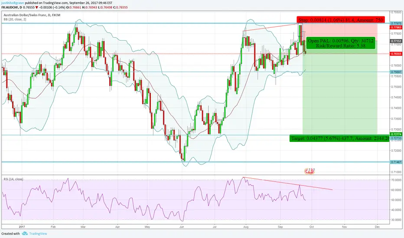Open the justinholtgrave author profile link
Viewport: 404px width, 238px height.
(13, 3)
